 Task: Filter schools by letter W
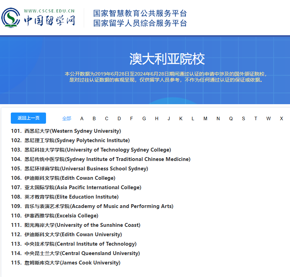click(x=268, y=118)
